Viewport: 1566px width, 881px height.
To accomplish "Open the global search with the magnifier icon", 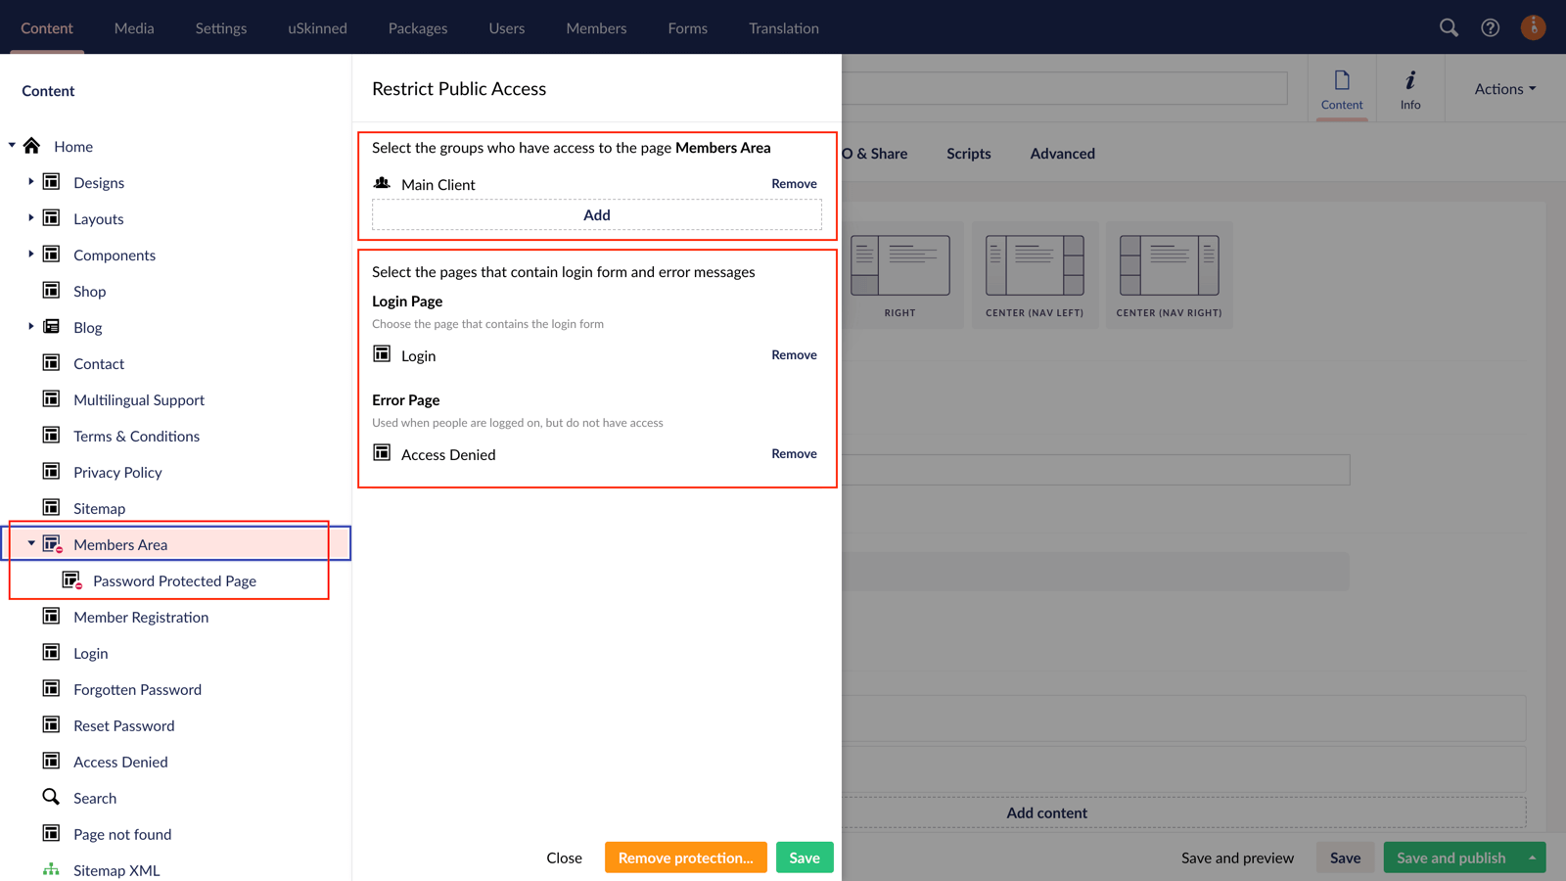I will (x=1449, y=27).
